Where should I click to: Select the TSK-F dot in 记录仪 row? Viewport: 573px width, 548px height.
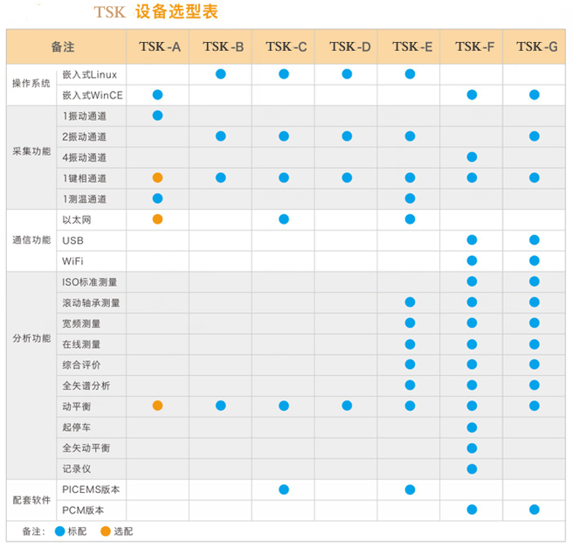click(x=472, y=468)
